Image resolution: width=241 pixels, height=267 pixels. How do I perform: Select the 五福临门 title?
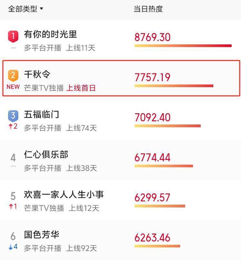point(42,115)
